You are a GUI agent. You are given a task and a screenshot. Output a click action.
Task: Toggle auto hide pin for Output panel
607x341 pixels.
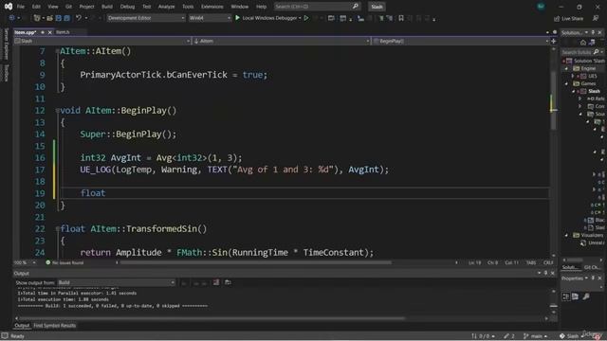pyautogui.click(x=546, y=274)
